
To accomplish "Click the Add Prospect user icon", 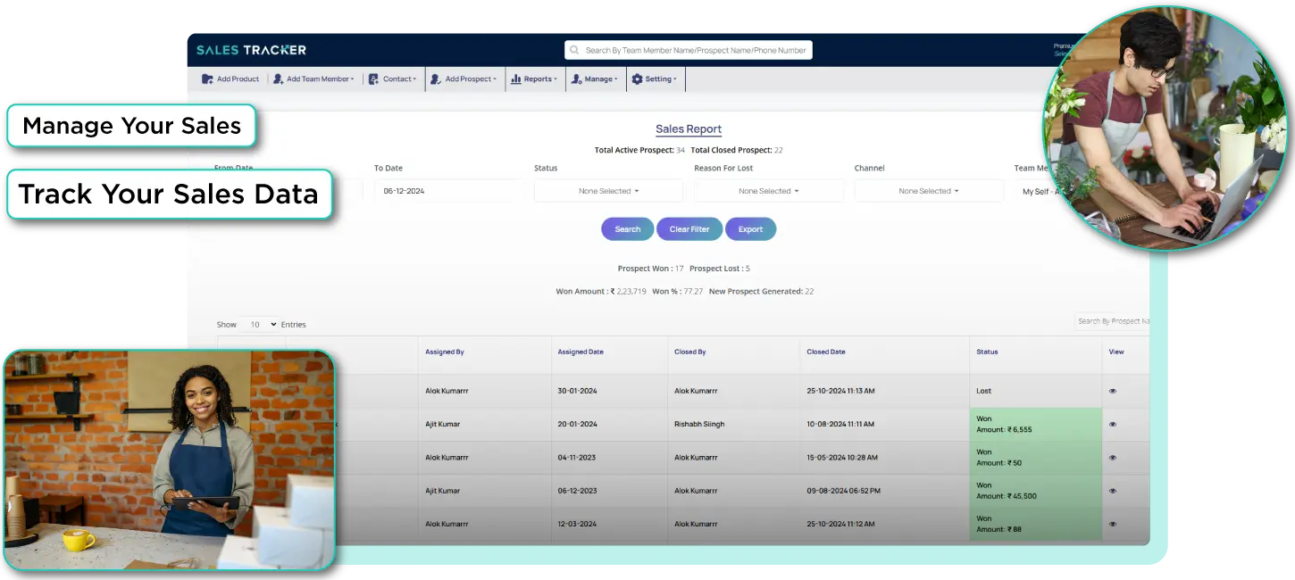I will coord(435,79).
